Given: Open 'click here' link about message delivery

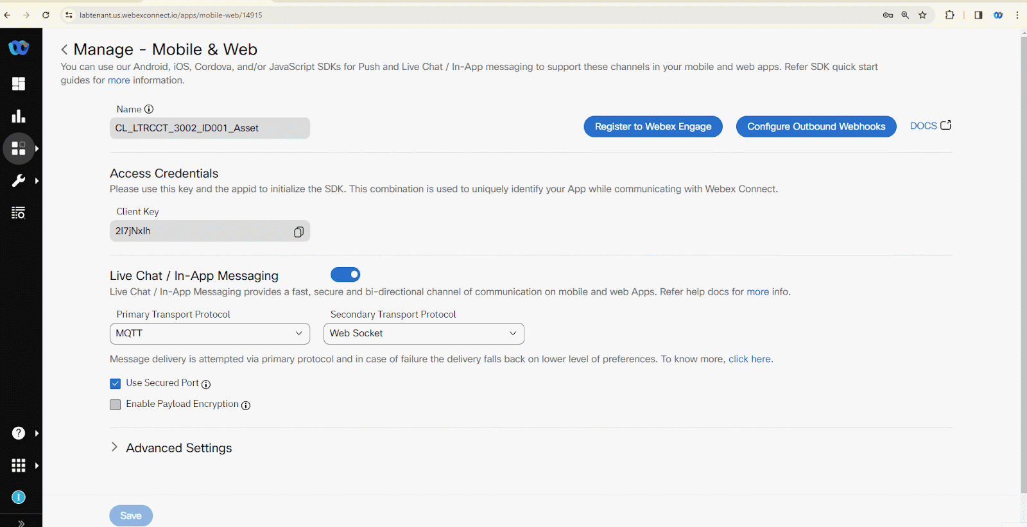Looking at the screenshot, I should point(750,359).
